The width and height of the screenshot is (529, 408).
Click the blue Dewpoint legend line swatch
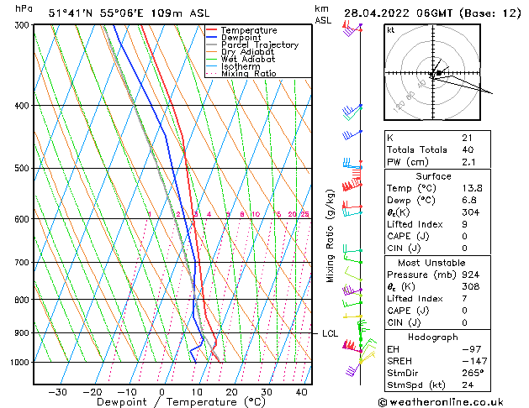pos(212,38)
